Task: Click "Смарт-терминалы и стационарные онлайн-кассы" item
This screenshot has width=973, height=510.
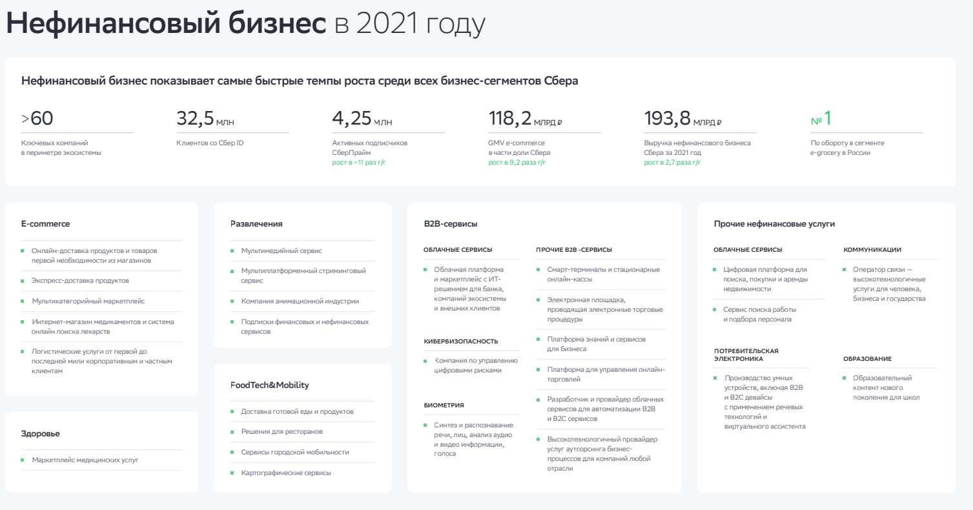Action: point(603,274)
